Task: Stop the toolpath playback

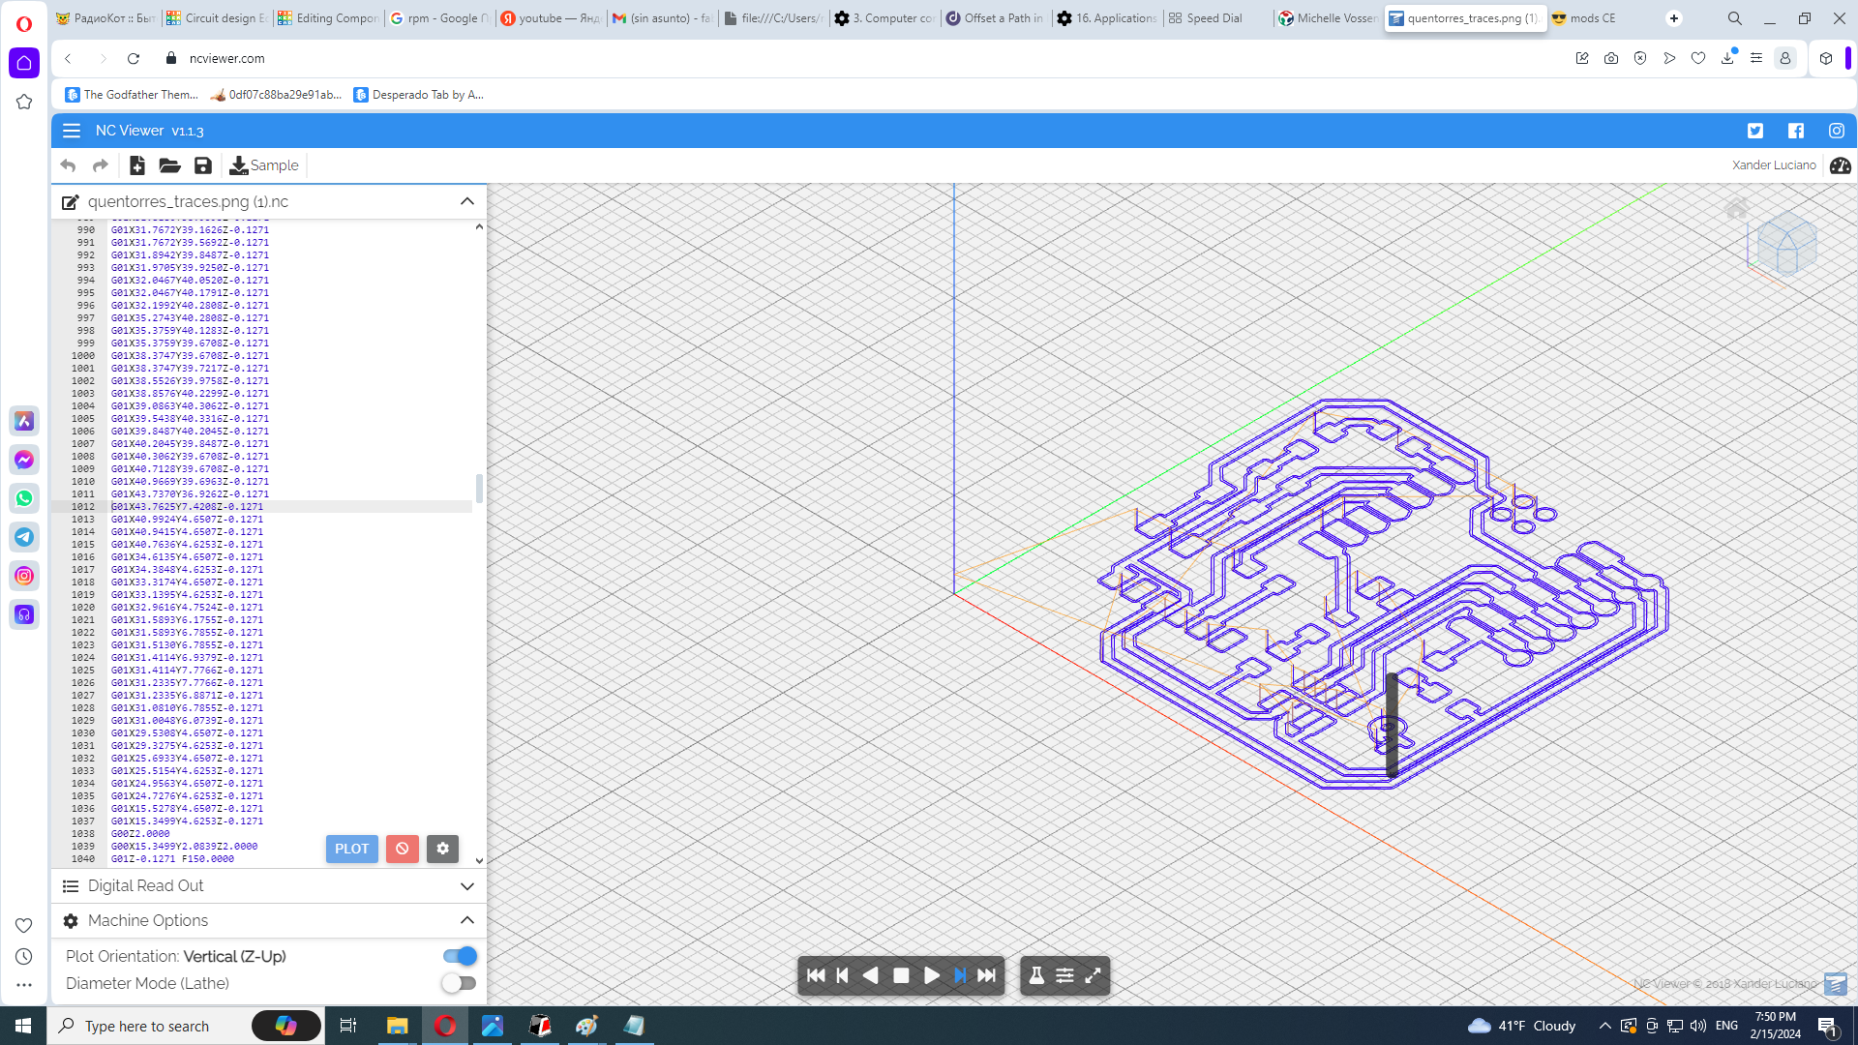Action: coord(901,975)
